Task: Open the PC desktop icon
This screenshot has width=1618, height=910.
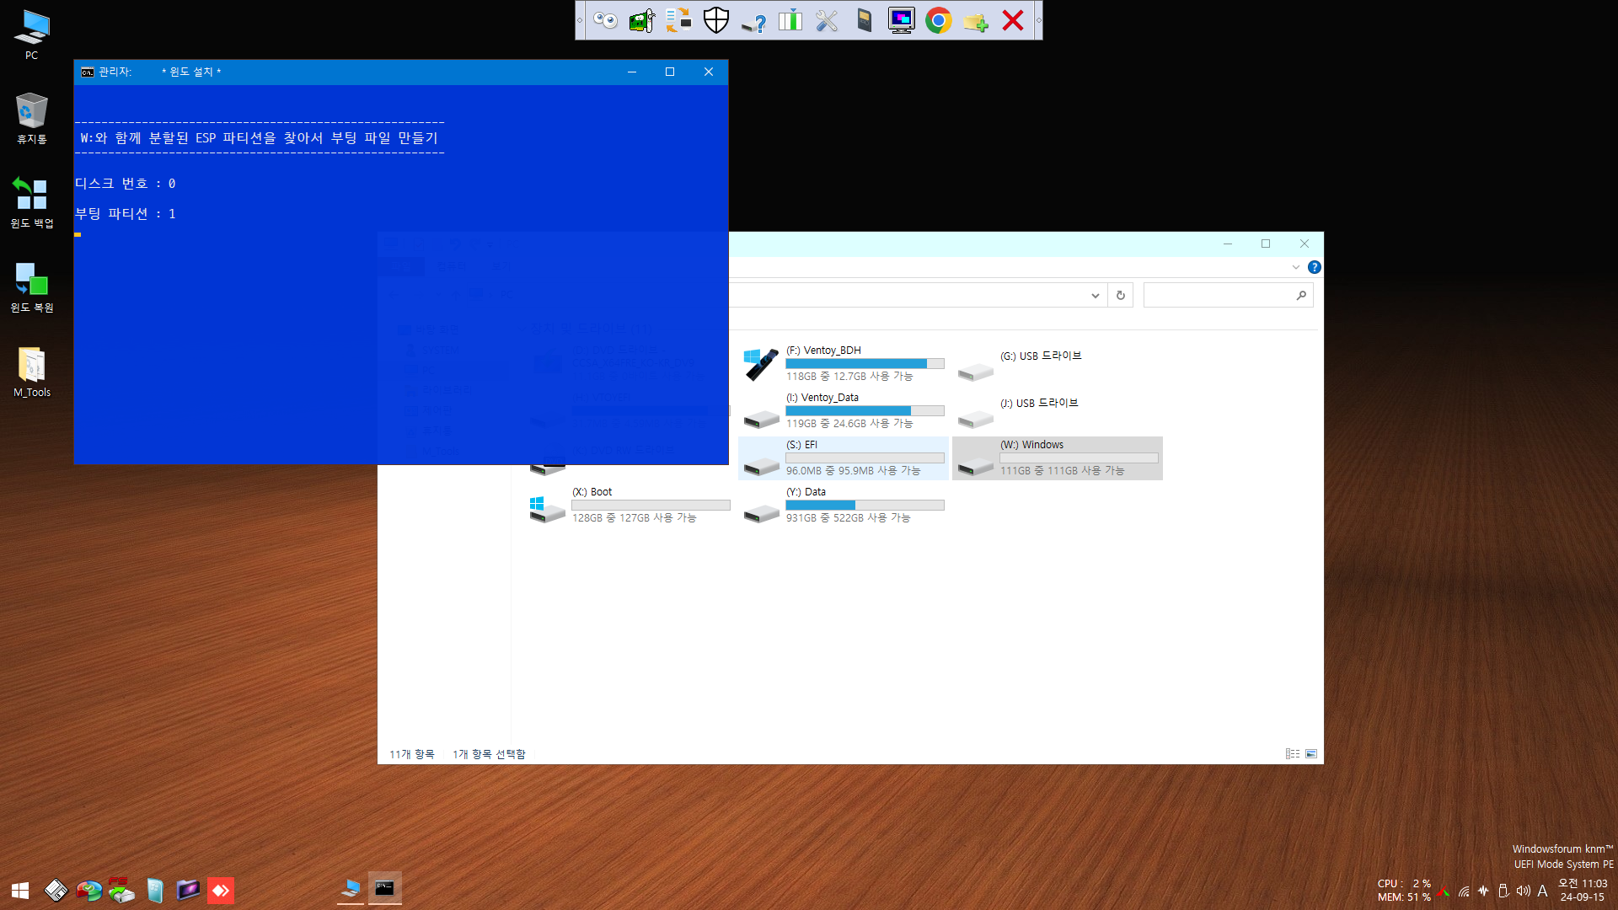Action: [x=32, y=35]
